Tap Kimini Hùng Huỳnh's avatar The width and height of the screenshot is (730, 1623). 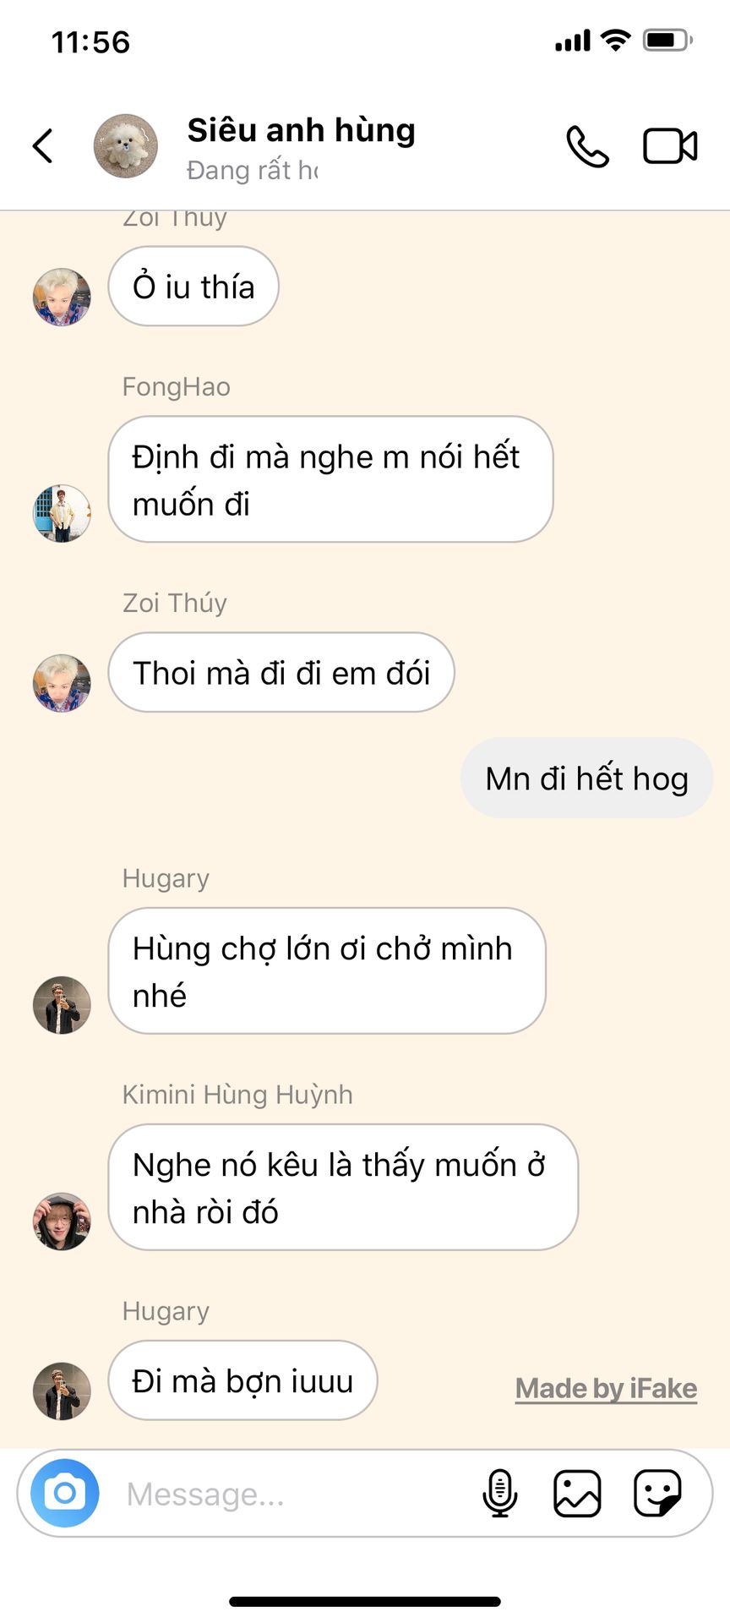click(x=62, y=1221)
